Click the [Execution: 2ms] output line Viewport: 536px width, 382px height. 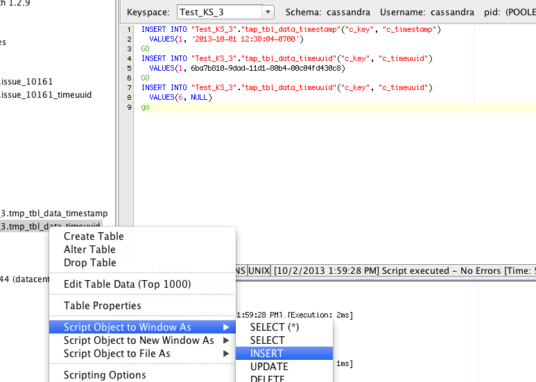tap(320, 315)
